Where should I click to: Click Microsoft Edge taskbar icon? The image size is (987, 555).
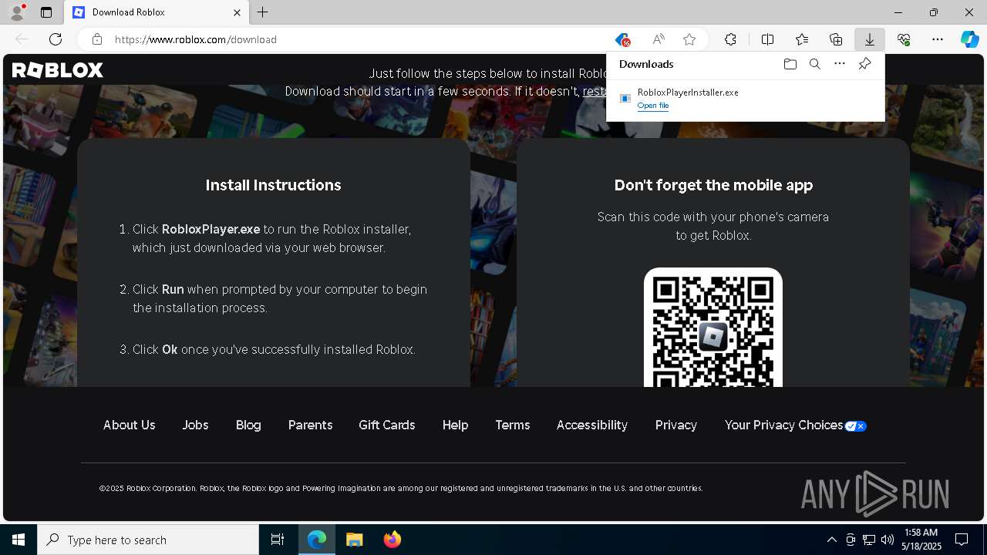(x=317, y=540)
